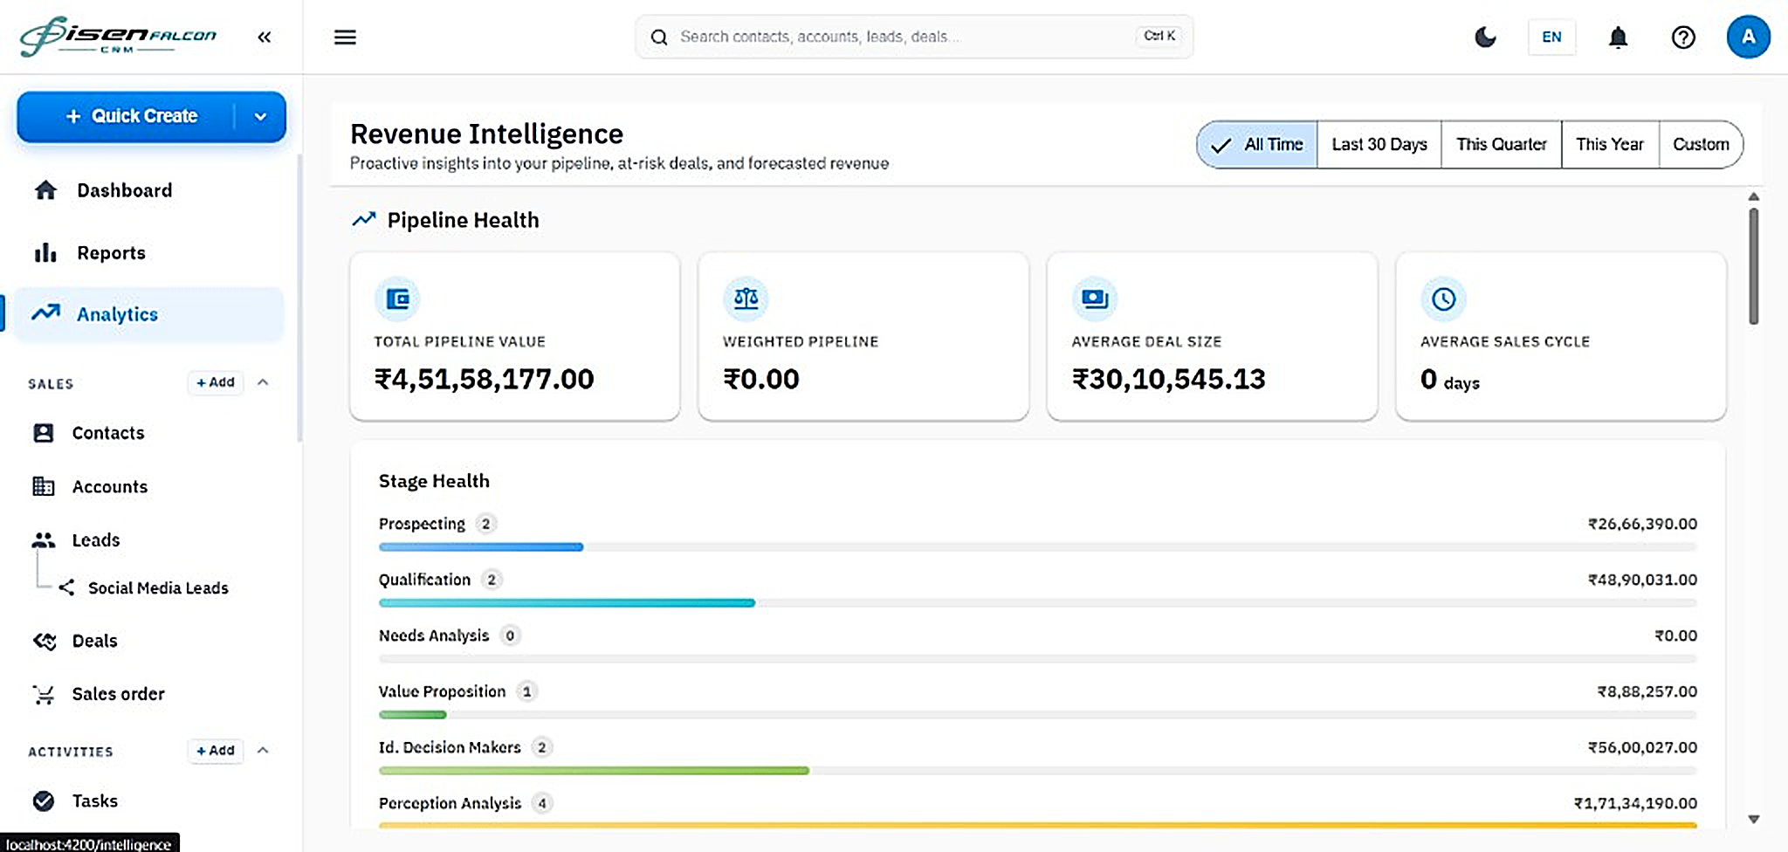
Task: Click the Stage Health heading
Action: click(x=434, y=481)
